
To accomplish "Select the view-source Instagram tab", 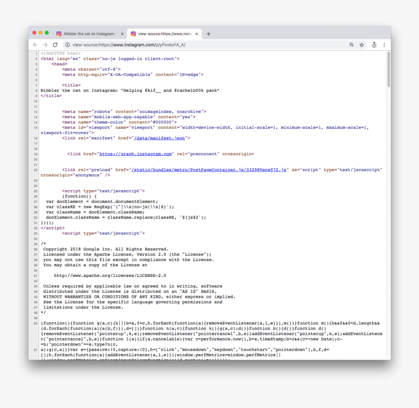I will pyautogui.click(x=164, y=34).
